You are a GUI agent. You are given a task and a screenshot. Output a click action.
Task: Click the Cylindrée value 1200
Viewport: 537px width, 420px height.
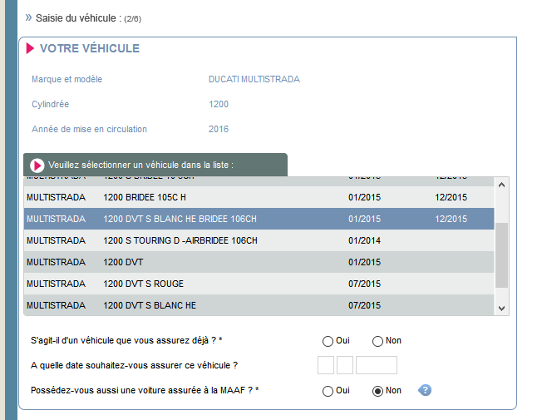219,104
